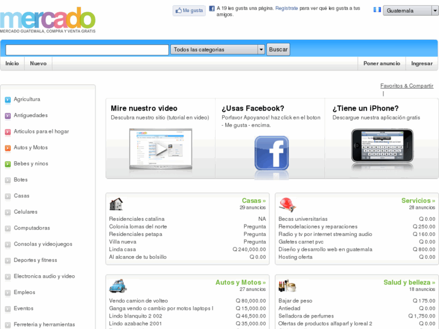Viewport: 439px width, 329px height.
Task: Open the Autos y Motos » heading link
Action: 240,283
